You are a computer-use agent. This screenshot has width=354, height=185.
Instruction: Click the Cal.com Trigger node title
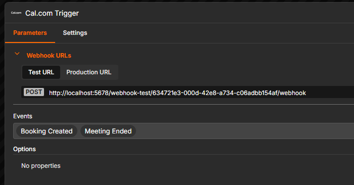52,13
